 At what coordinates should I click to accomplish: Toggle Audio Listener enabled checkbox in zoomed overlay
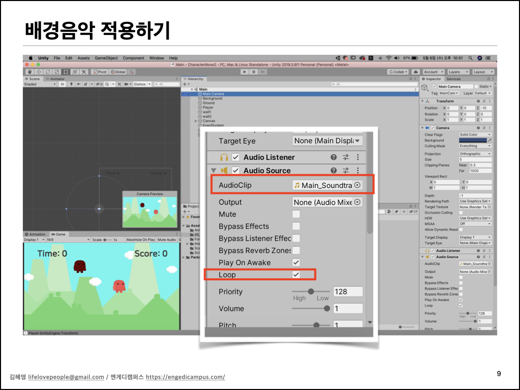pos(236,157)
